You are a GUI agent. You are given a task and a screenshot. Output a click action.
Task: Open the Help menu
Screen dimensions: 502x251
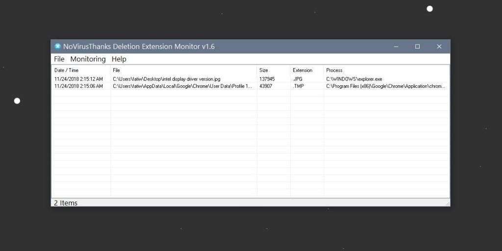coord(119,59)
